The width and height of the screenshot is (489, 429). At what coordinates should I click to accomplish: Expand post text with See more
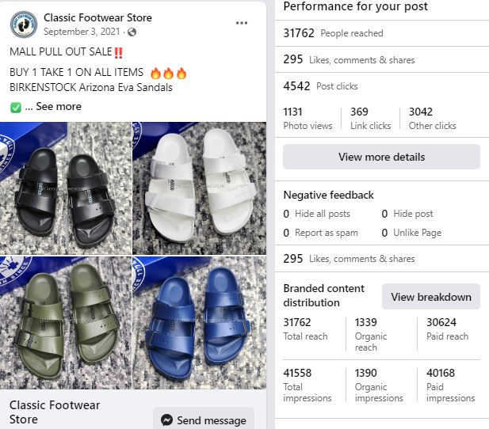pos(58,107)
